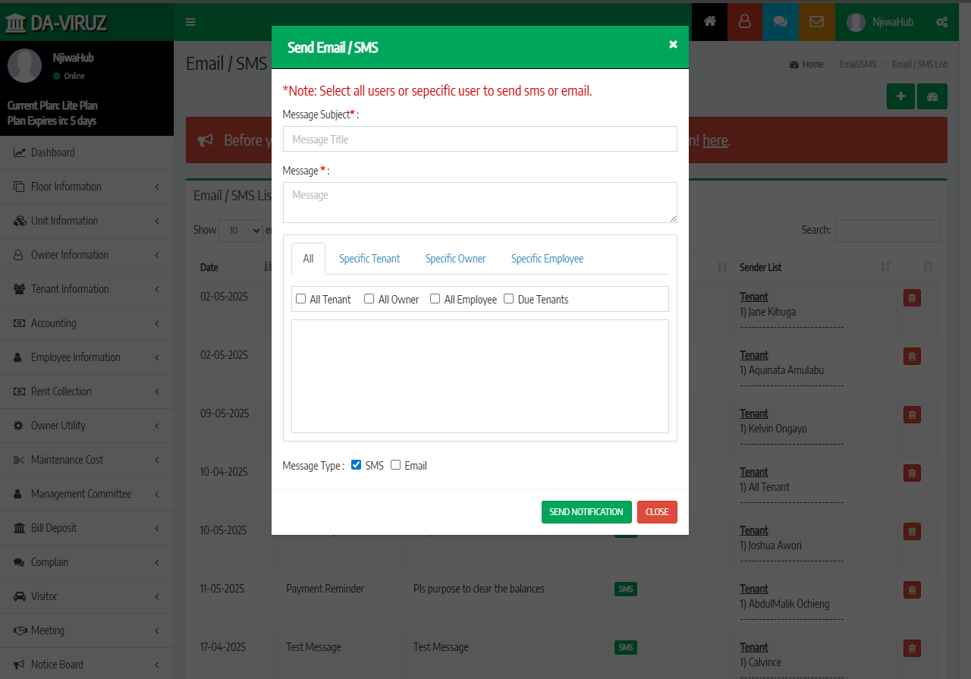Open the chat comments icon in header
Image resolution: width=971 pixels, height=679 pixels.
780,22
